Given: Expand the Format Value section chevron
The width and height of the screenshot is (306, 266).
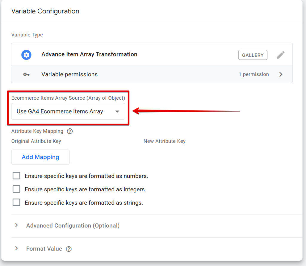Looking at the screenshot, I should 17,248.
